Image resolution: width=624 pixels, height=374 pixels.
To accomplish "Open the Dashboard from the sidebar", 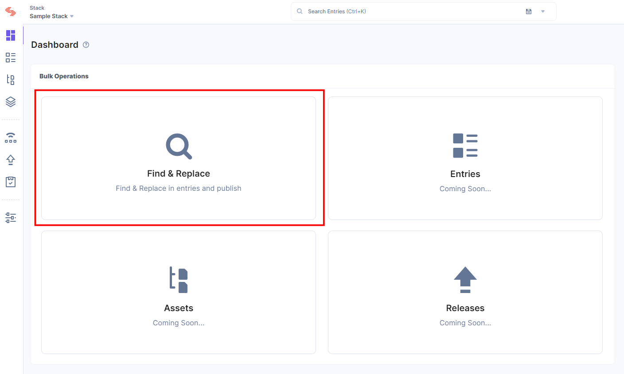I will (11, 35).
